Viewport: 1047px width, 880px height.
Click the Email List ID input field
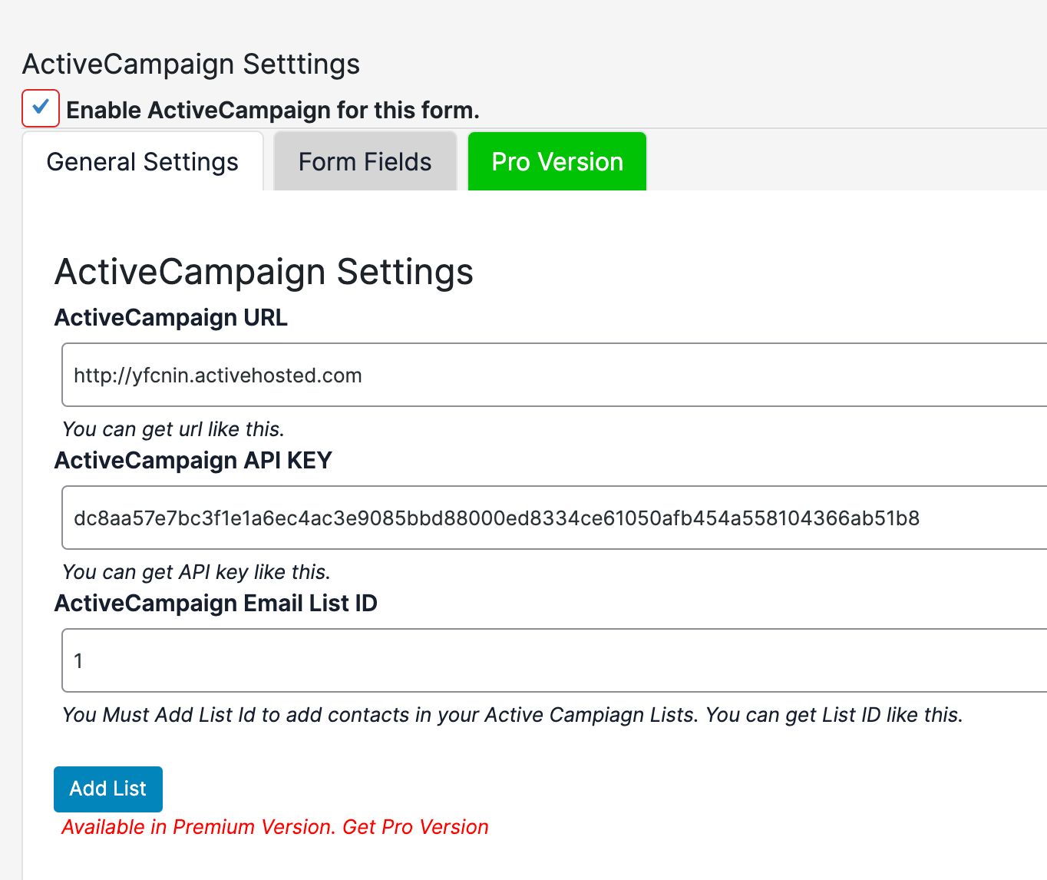coord(554,660)
